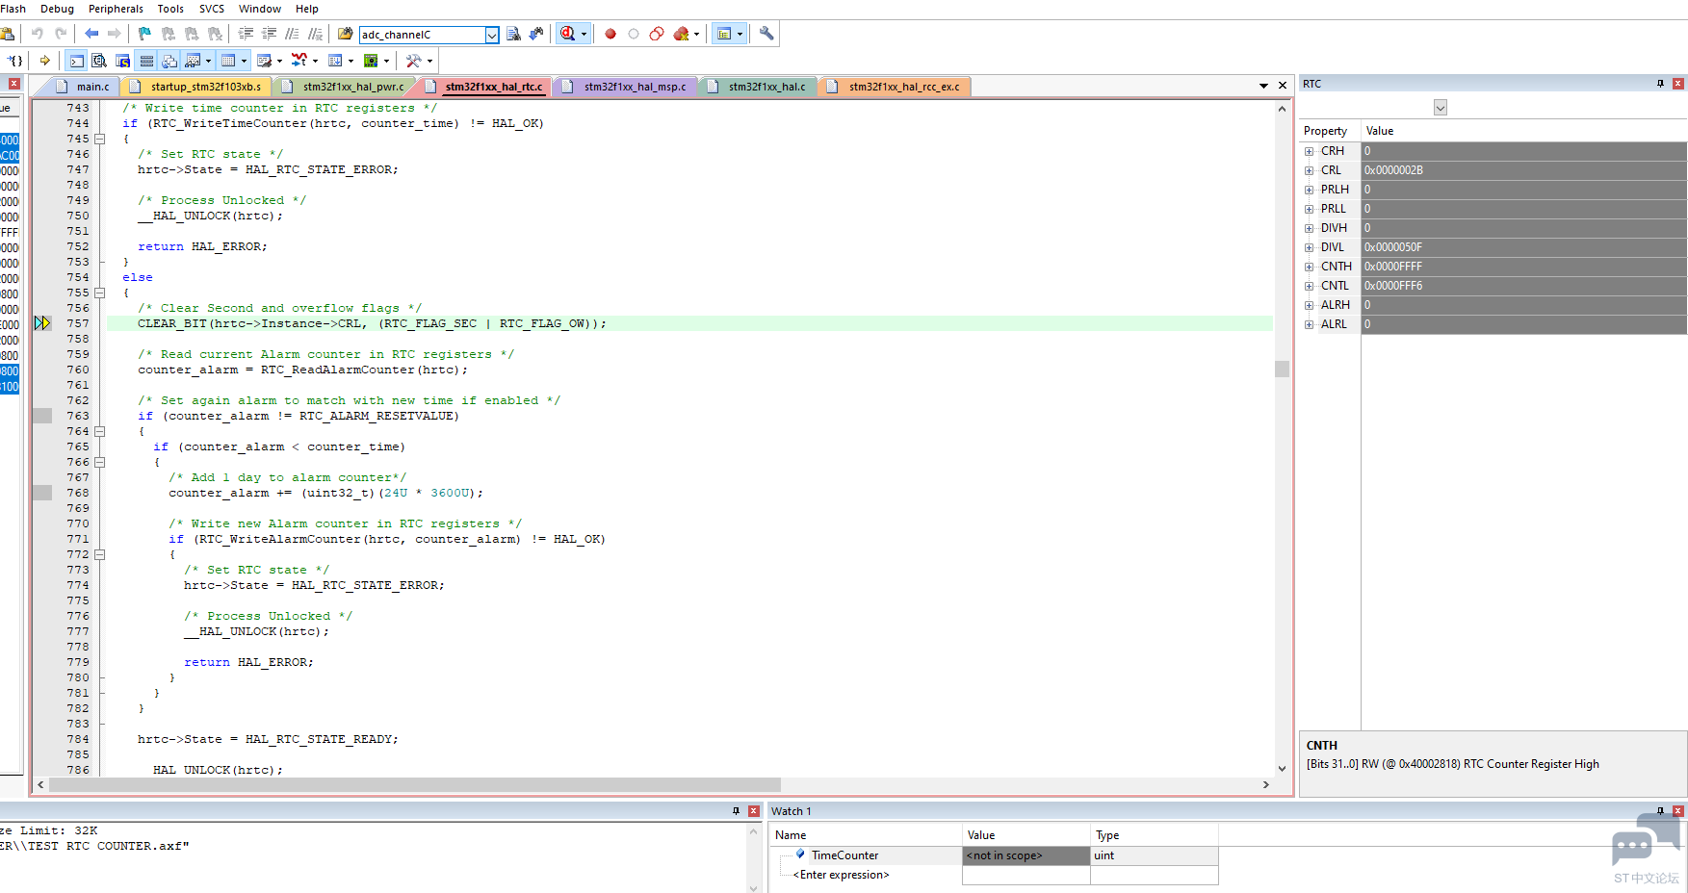Expand the CNTH register tree node
This screenshot has height=893, width=1688.
click(1309, 267)
